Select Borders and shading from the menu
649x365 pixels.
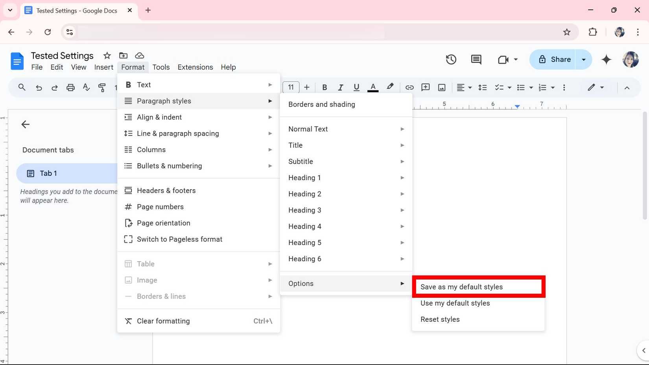321,104
